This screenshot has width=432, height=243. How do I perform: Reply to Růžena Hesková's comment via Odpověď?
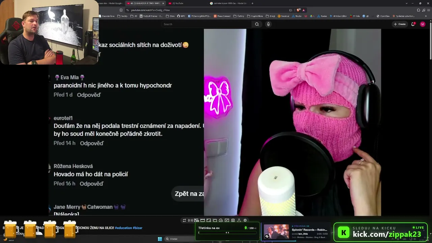coord(91,184)
